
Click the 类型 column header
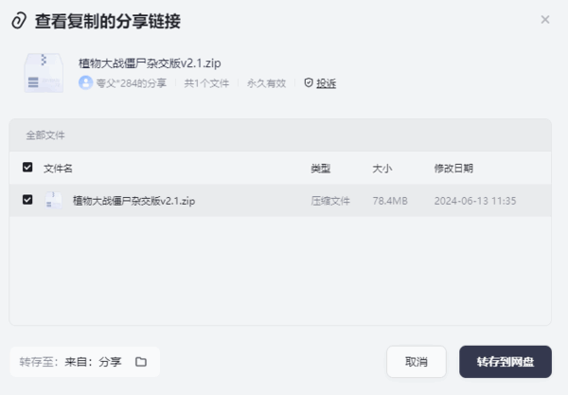click(321, 169)
